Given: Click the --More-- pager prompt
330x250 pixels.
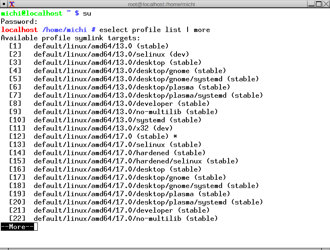Looking at the screenshot, I should [x=17, y=227].
